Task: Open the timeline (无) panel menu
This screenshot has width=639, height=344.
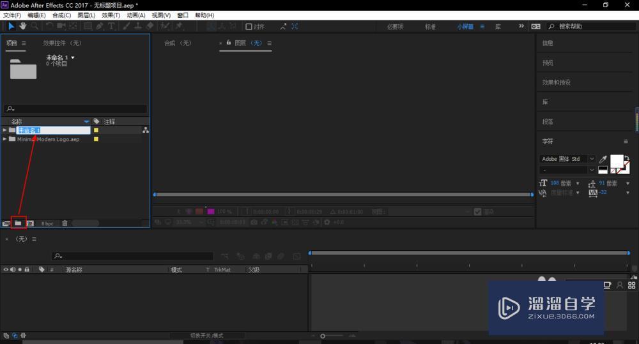Action: point(35,239)
